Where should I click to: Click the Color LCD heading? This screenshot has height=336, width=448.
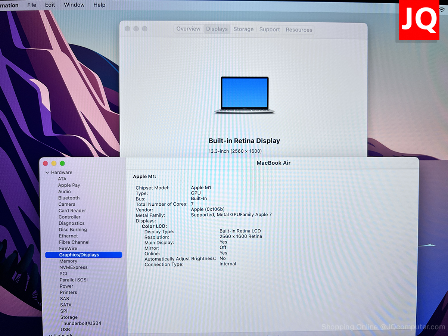[155, 226]
